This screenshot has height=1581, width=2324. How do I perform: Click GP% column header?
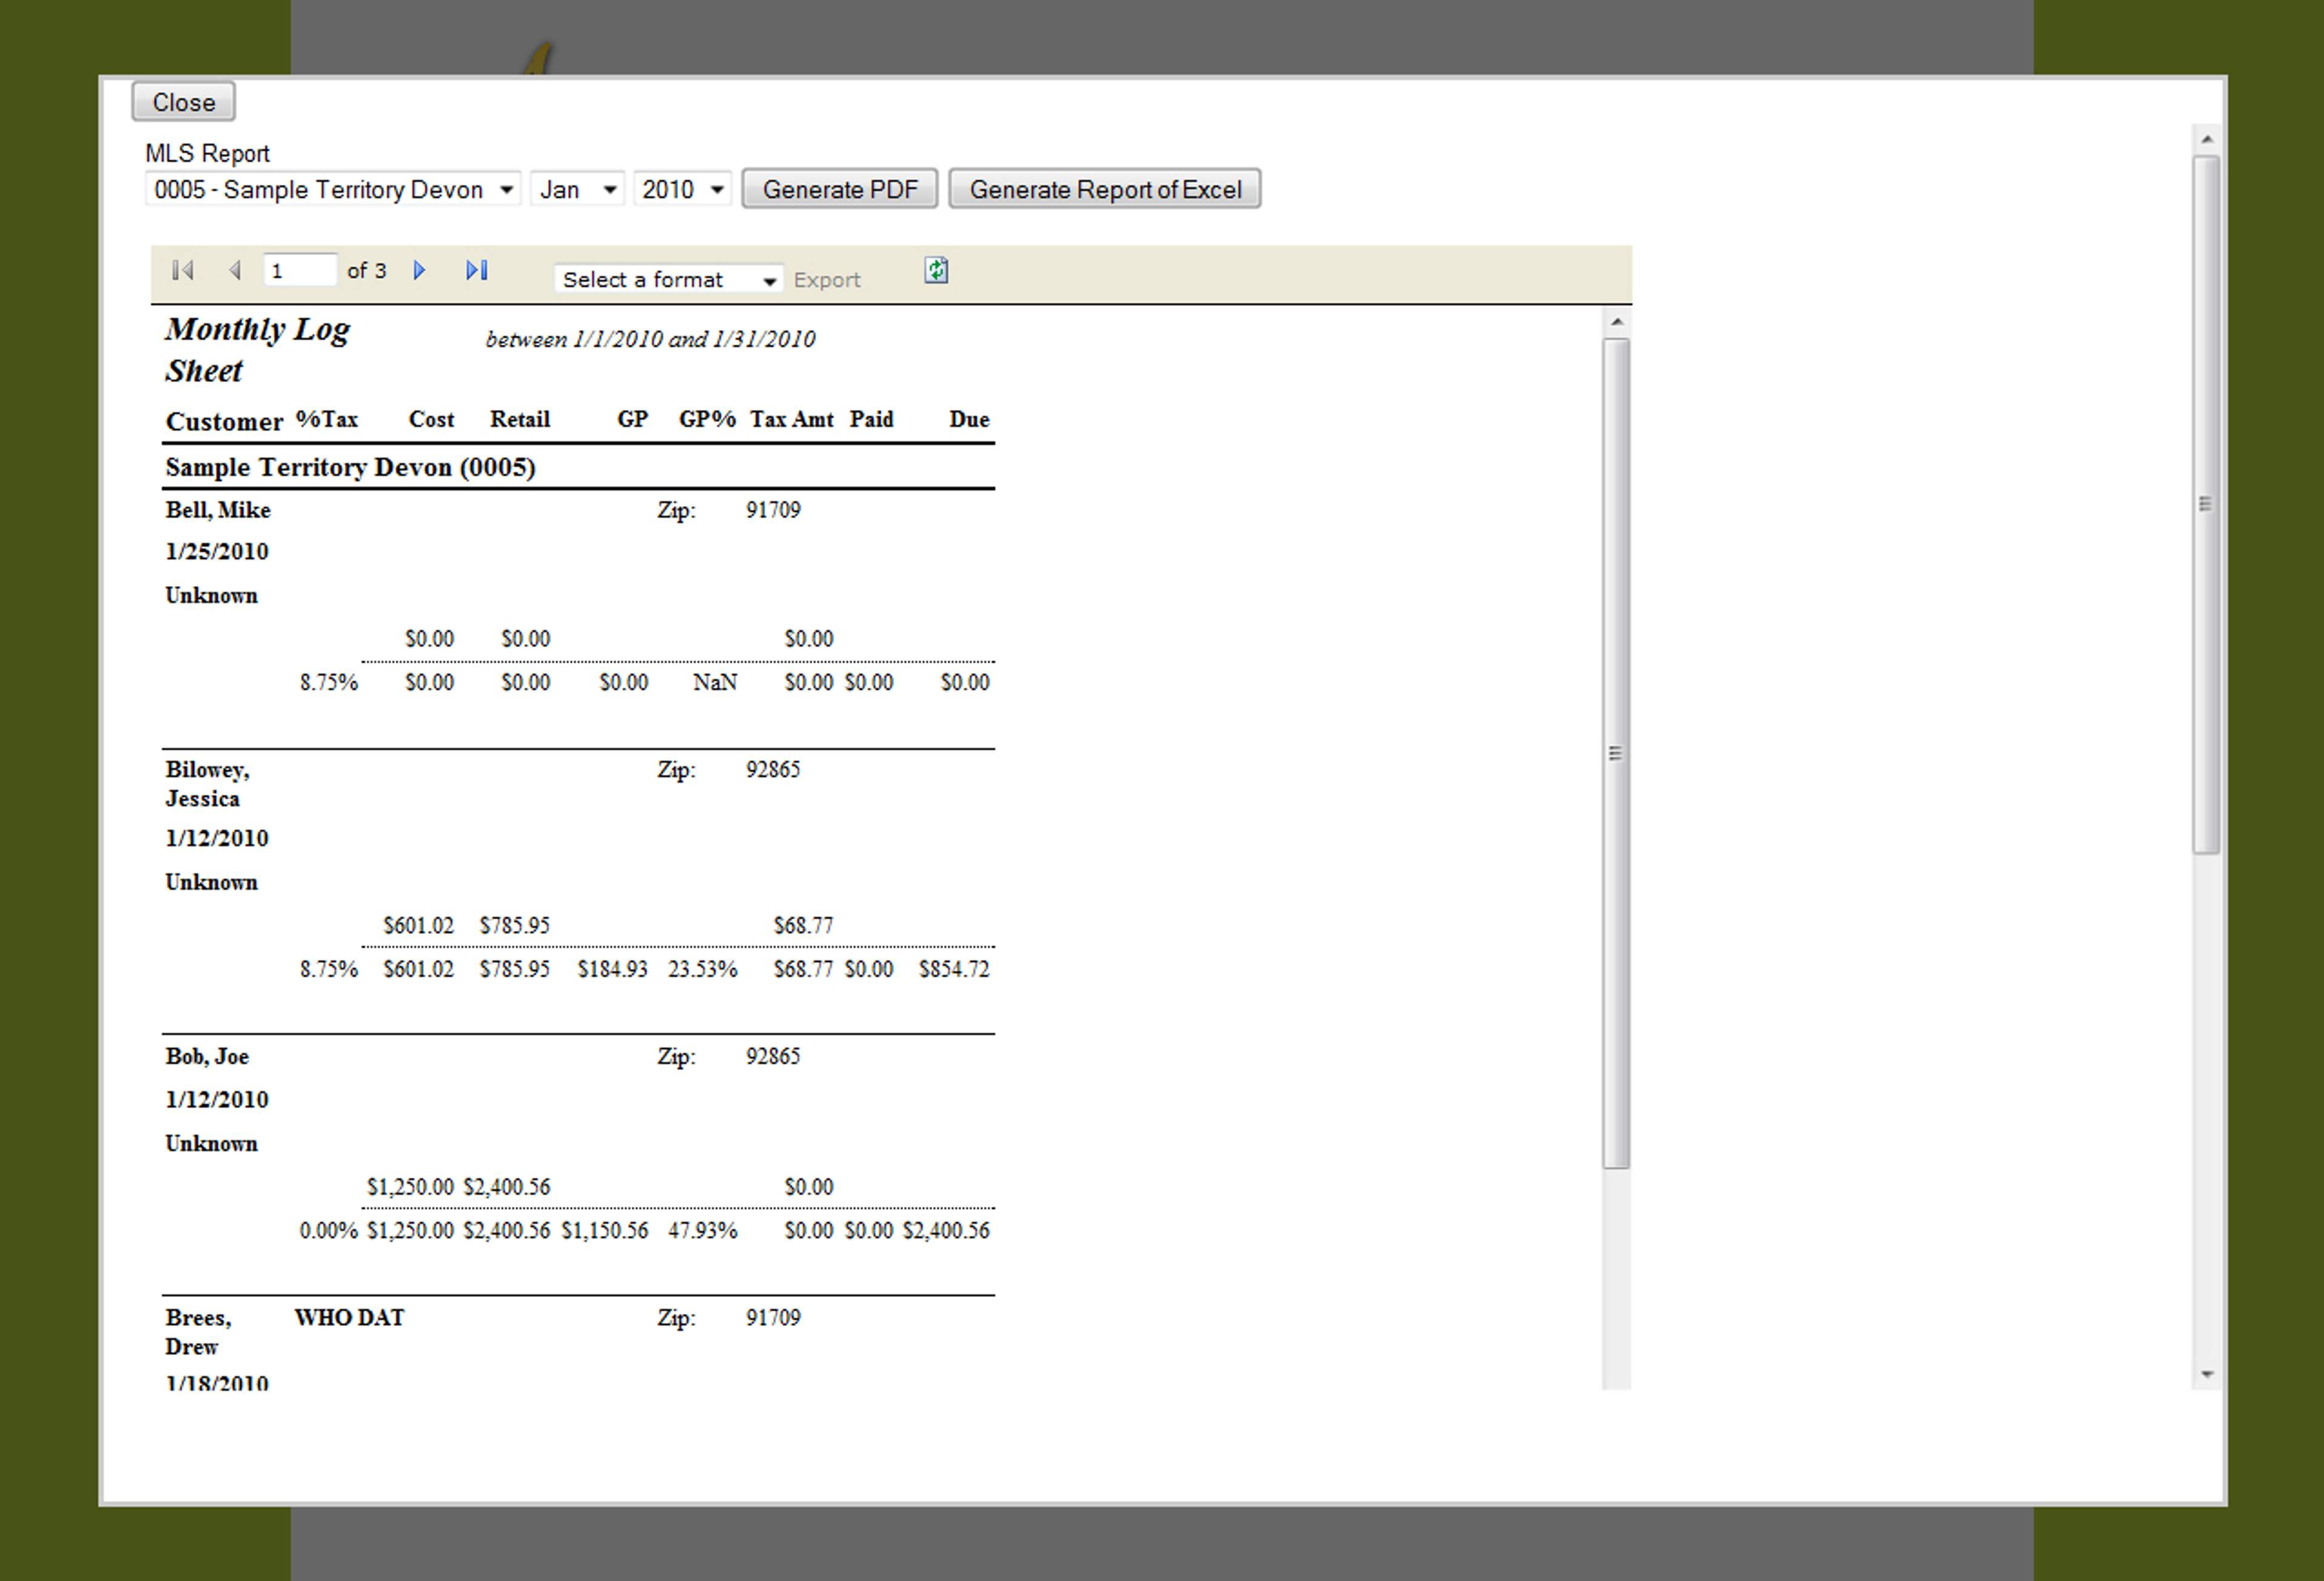tap(707, 419)
